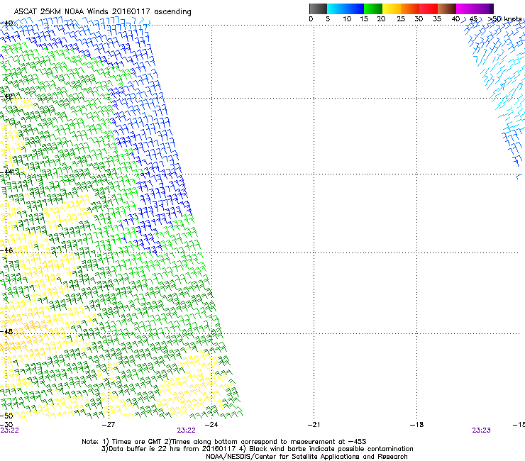Click the -18 longitude axis label
This screenshot has height=461, width=525.
416,425
